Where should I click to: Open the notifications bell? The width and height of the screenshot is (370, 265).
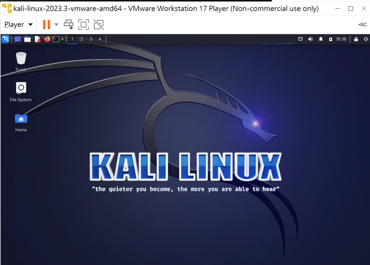click(321, 39)
